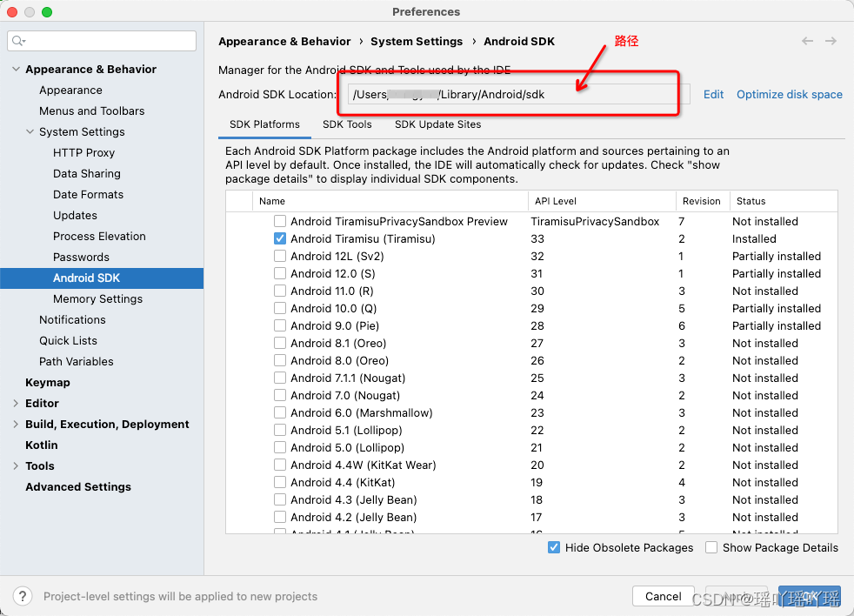Collapse the Appearance & Behavior section
The image size is (854, 616).
(16, 69)
